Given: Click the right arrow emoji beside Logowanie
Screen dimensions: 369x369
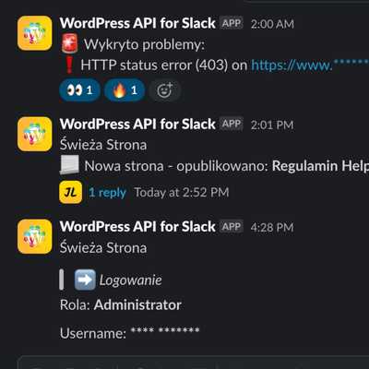Looking at the screenshot, I should tap(85, 280).
